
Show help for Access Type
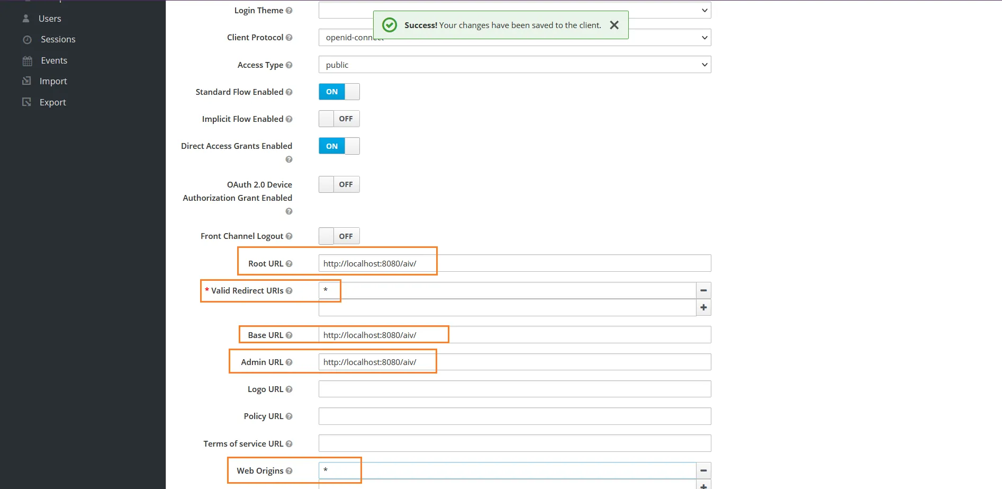[289, 65]
